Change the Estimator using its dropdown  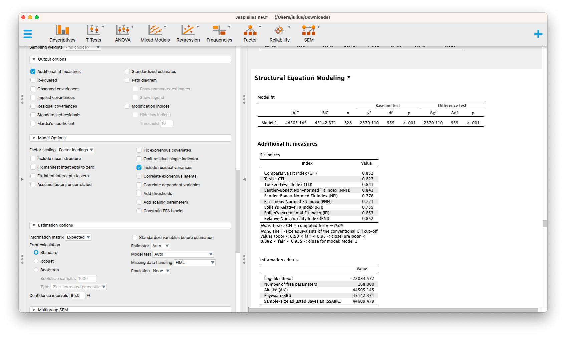(160, 246)
